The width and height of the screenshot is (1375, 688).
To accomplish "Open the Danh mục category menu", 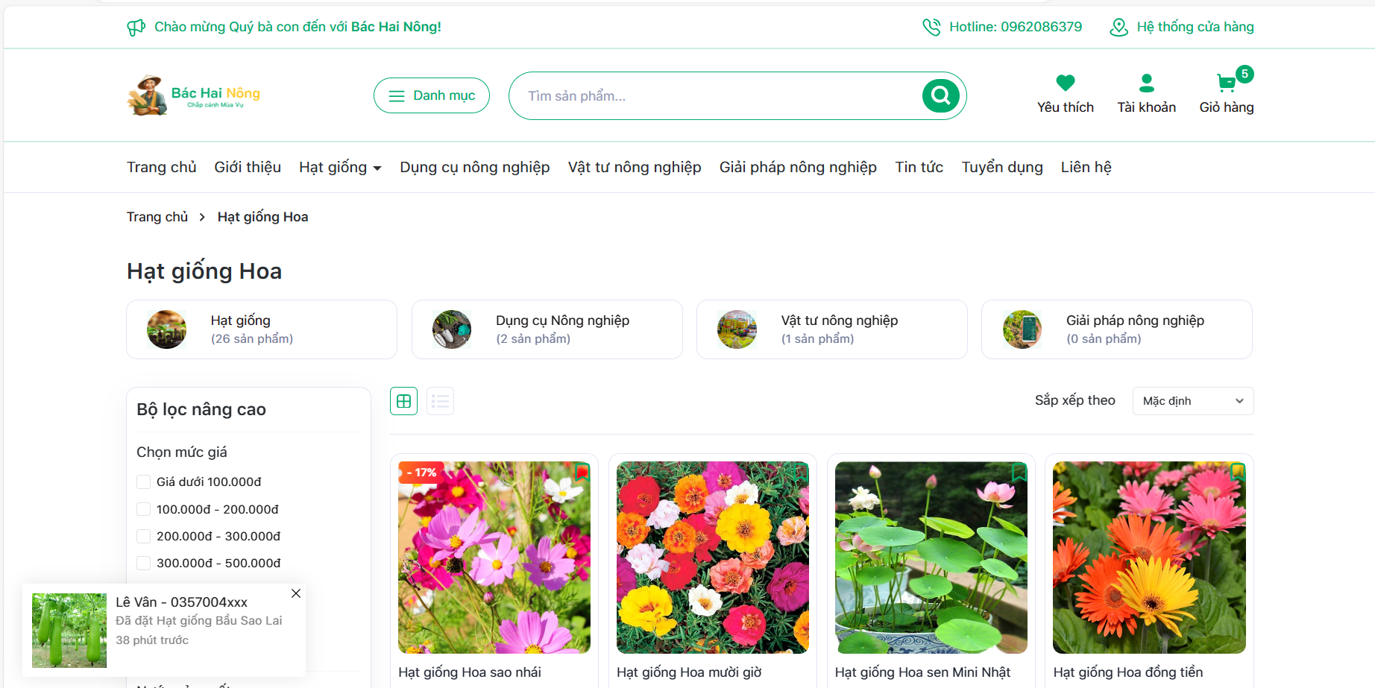I will point(432,95).
